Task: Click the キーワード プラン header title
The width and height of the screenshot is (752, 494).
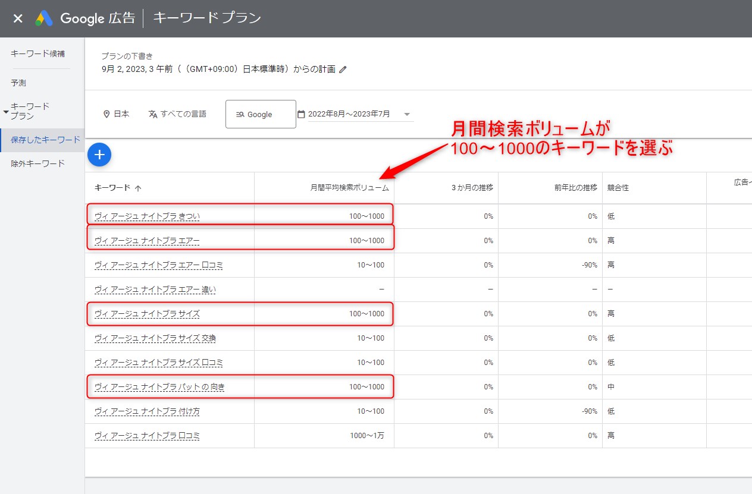Action: [207, 18]
